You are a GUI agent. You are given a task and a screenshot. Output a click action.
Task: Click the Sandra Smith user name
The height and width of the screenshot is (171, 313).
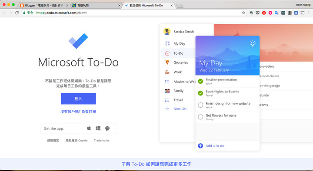[183, 32]
